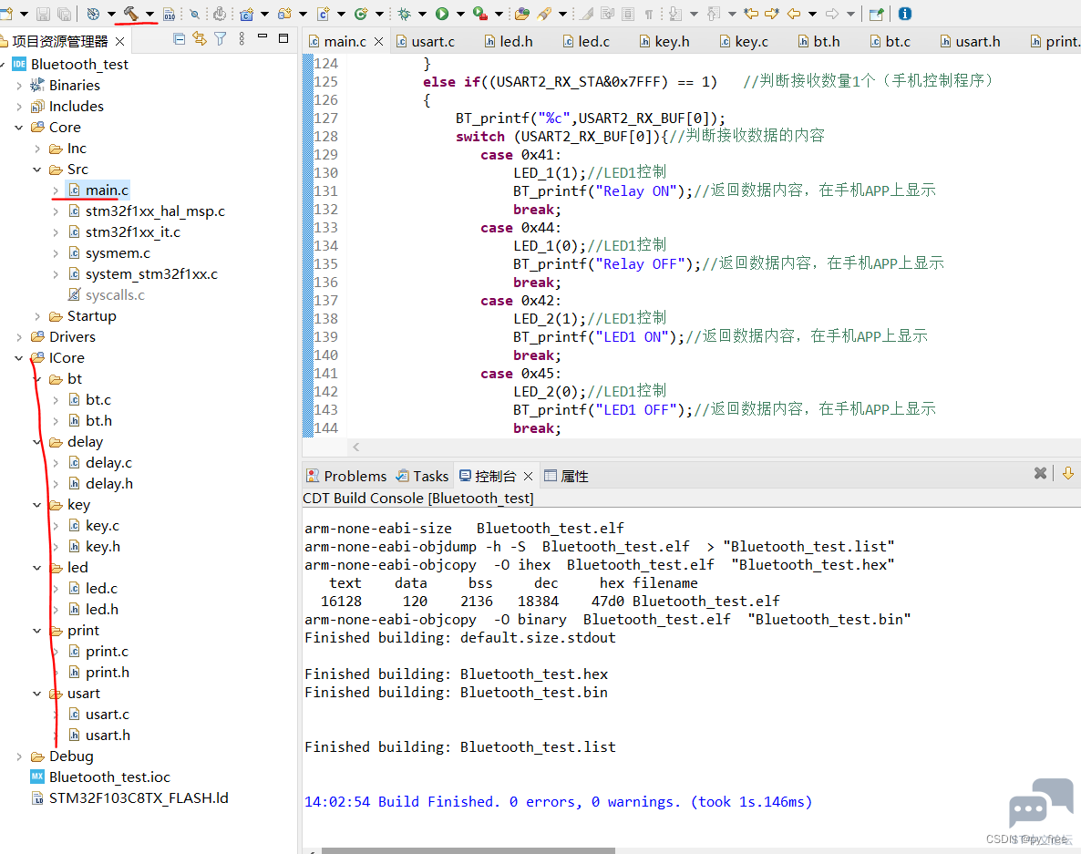Select Bluetooth_test.ioc file in tree

pos(109,777)
